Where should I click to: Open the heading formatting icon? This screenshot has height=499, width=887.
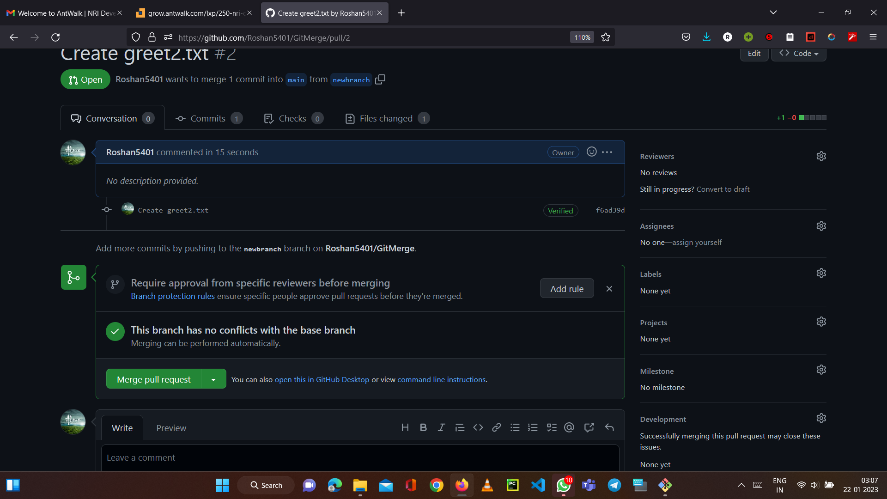[x=405, y=427]
